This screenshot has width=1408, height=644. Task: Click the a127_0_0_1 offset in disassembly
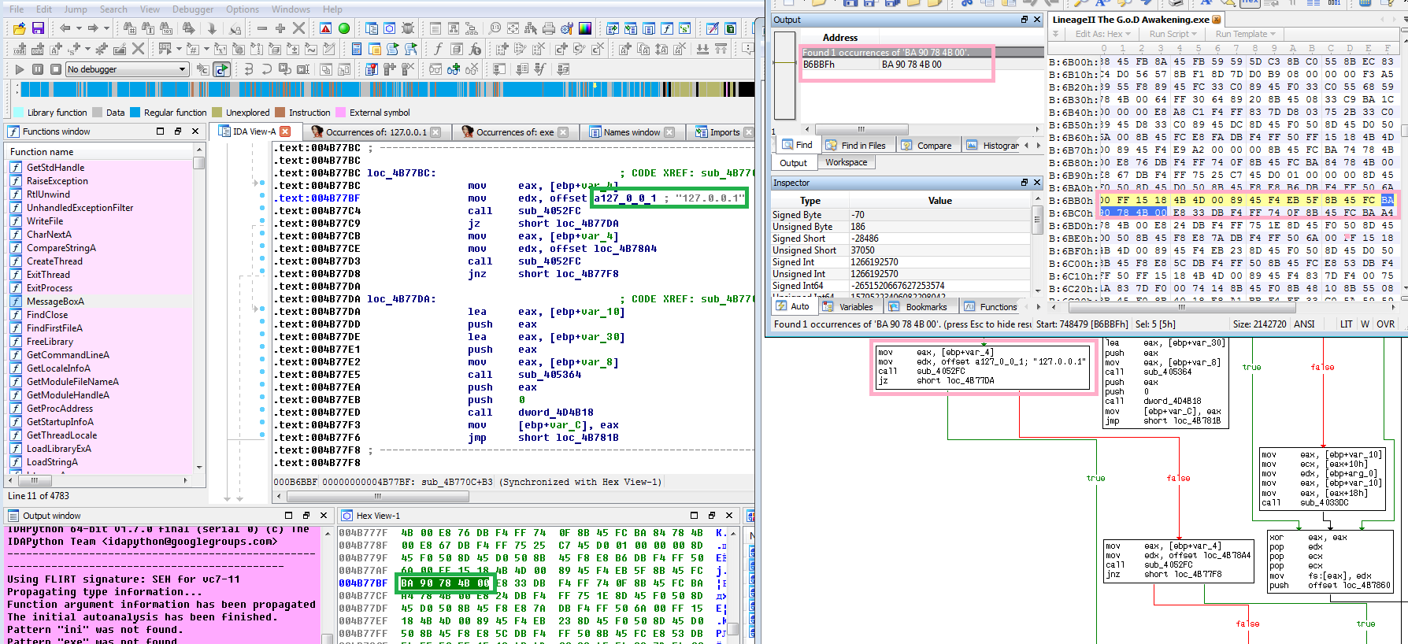[x=625, y=198]
